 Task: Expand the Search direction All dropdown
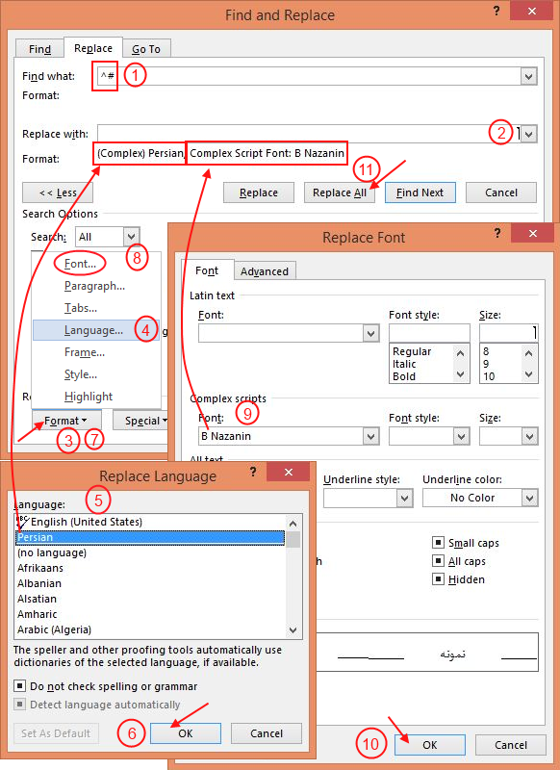pyautogui.click(x=131, y=237)
